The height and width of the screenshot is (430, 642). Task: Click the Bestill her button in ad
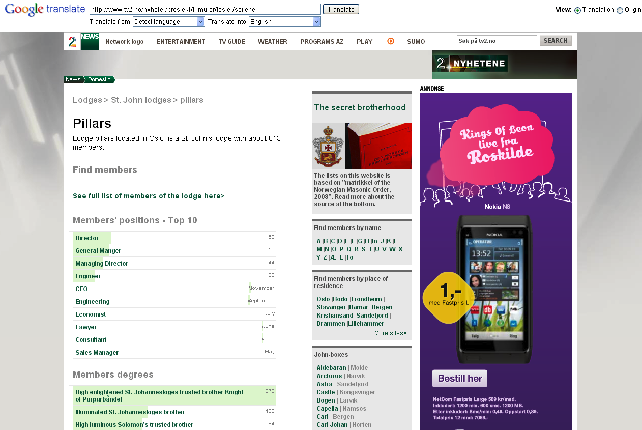tap(460, 379)
